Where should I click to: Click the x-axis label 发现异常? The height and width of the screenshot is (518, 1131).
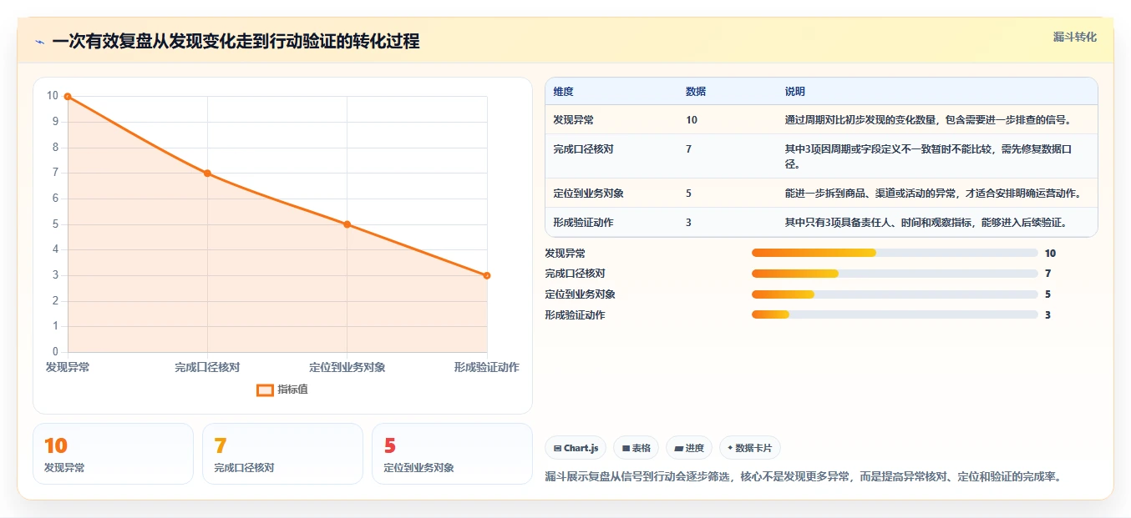point(68,367)
